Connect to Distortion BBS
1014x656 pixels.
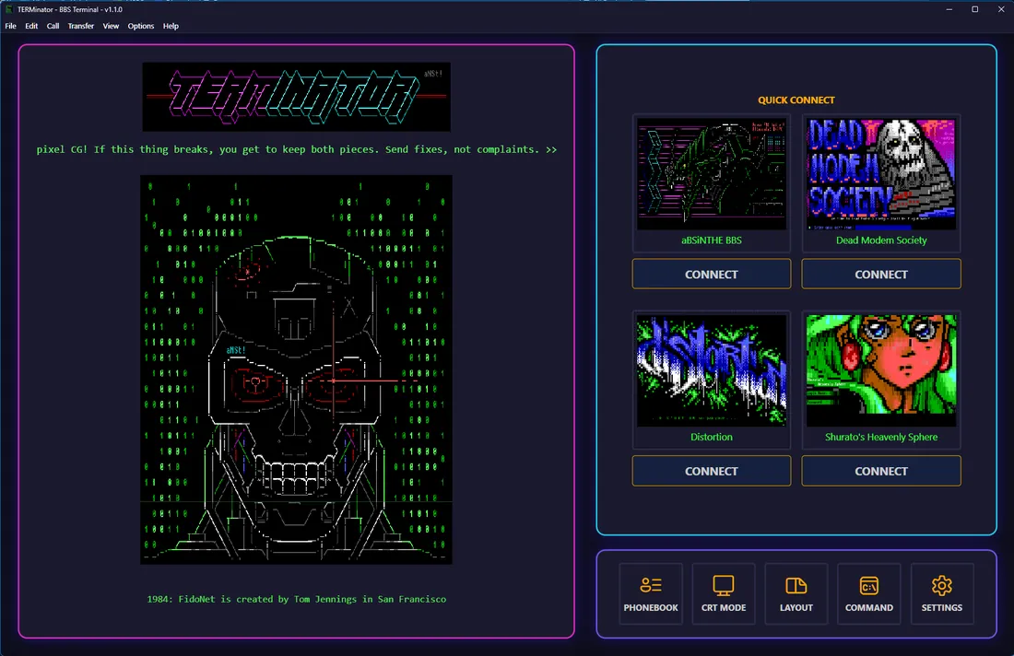pos(712,471)
